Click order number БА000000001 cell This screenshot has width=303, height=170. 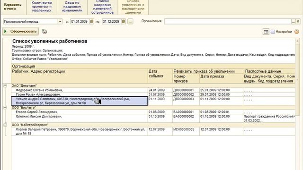pos(186,112)
